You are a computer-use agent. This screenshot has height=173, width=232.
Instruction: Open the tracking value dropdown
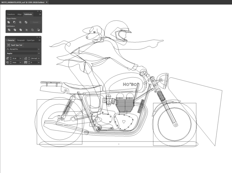(x=39, y=63)
